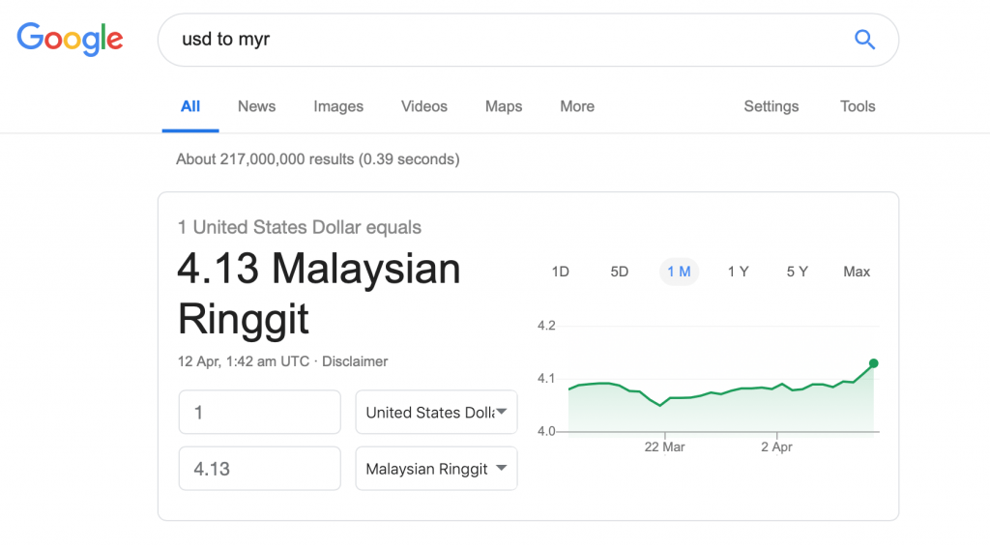Open the Videos tab
The height and width of the screenshot is (547, 990).
[x=424, y=106]
